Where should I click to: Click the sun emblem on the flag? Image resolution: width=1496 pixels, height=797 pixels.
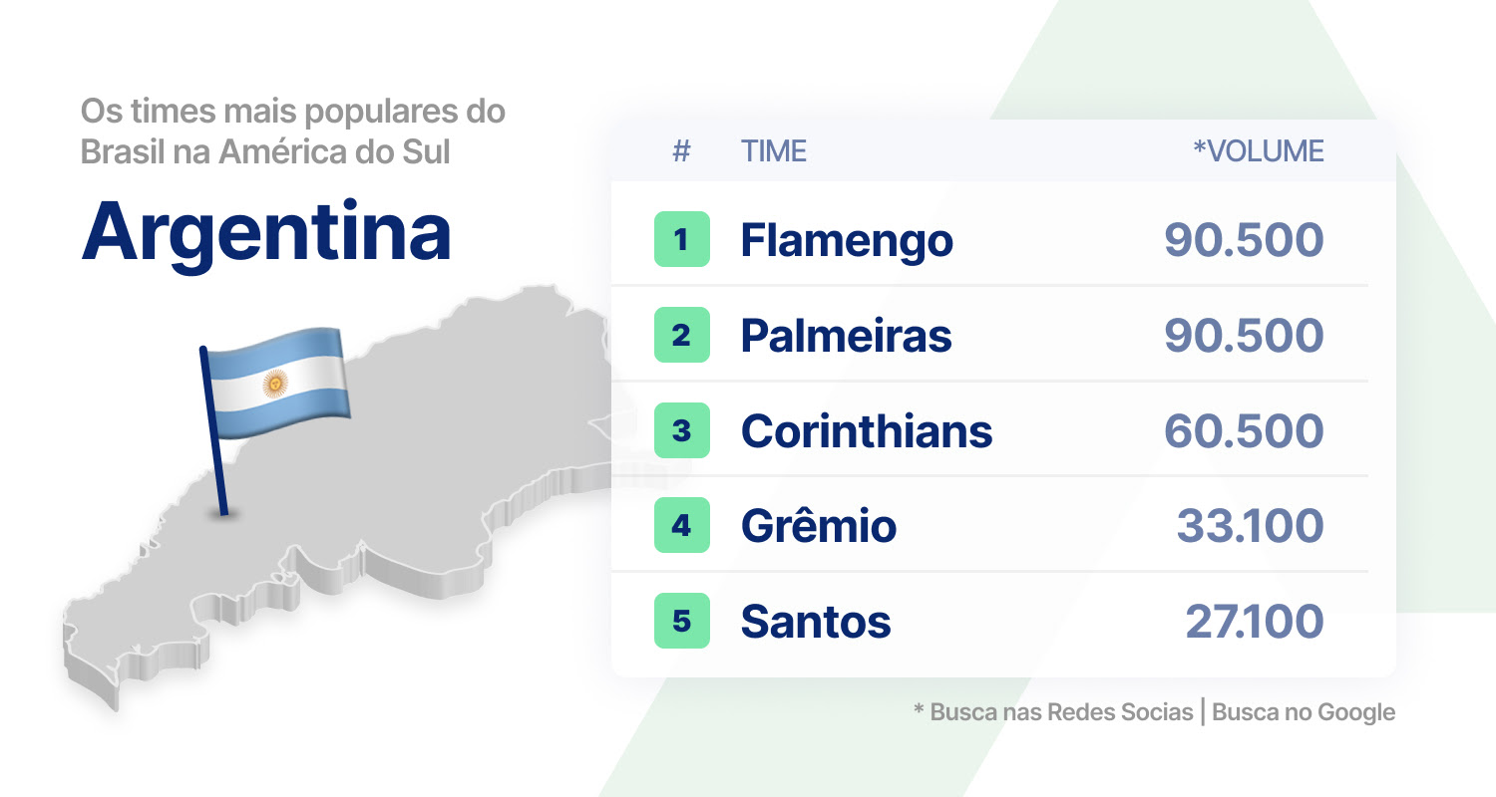274,383
